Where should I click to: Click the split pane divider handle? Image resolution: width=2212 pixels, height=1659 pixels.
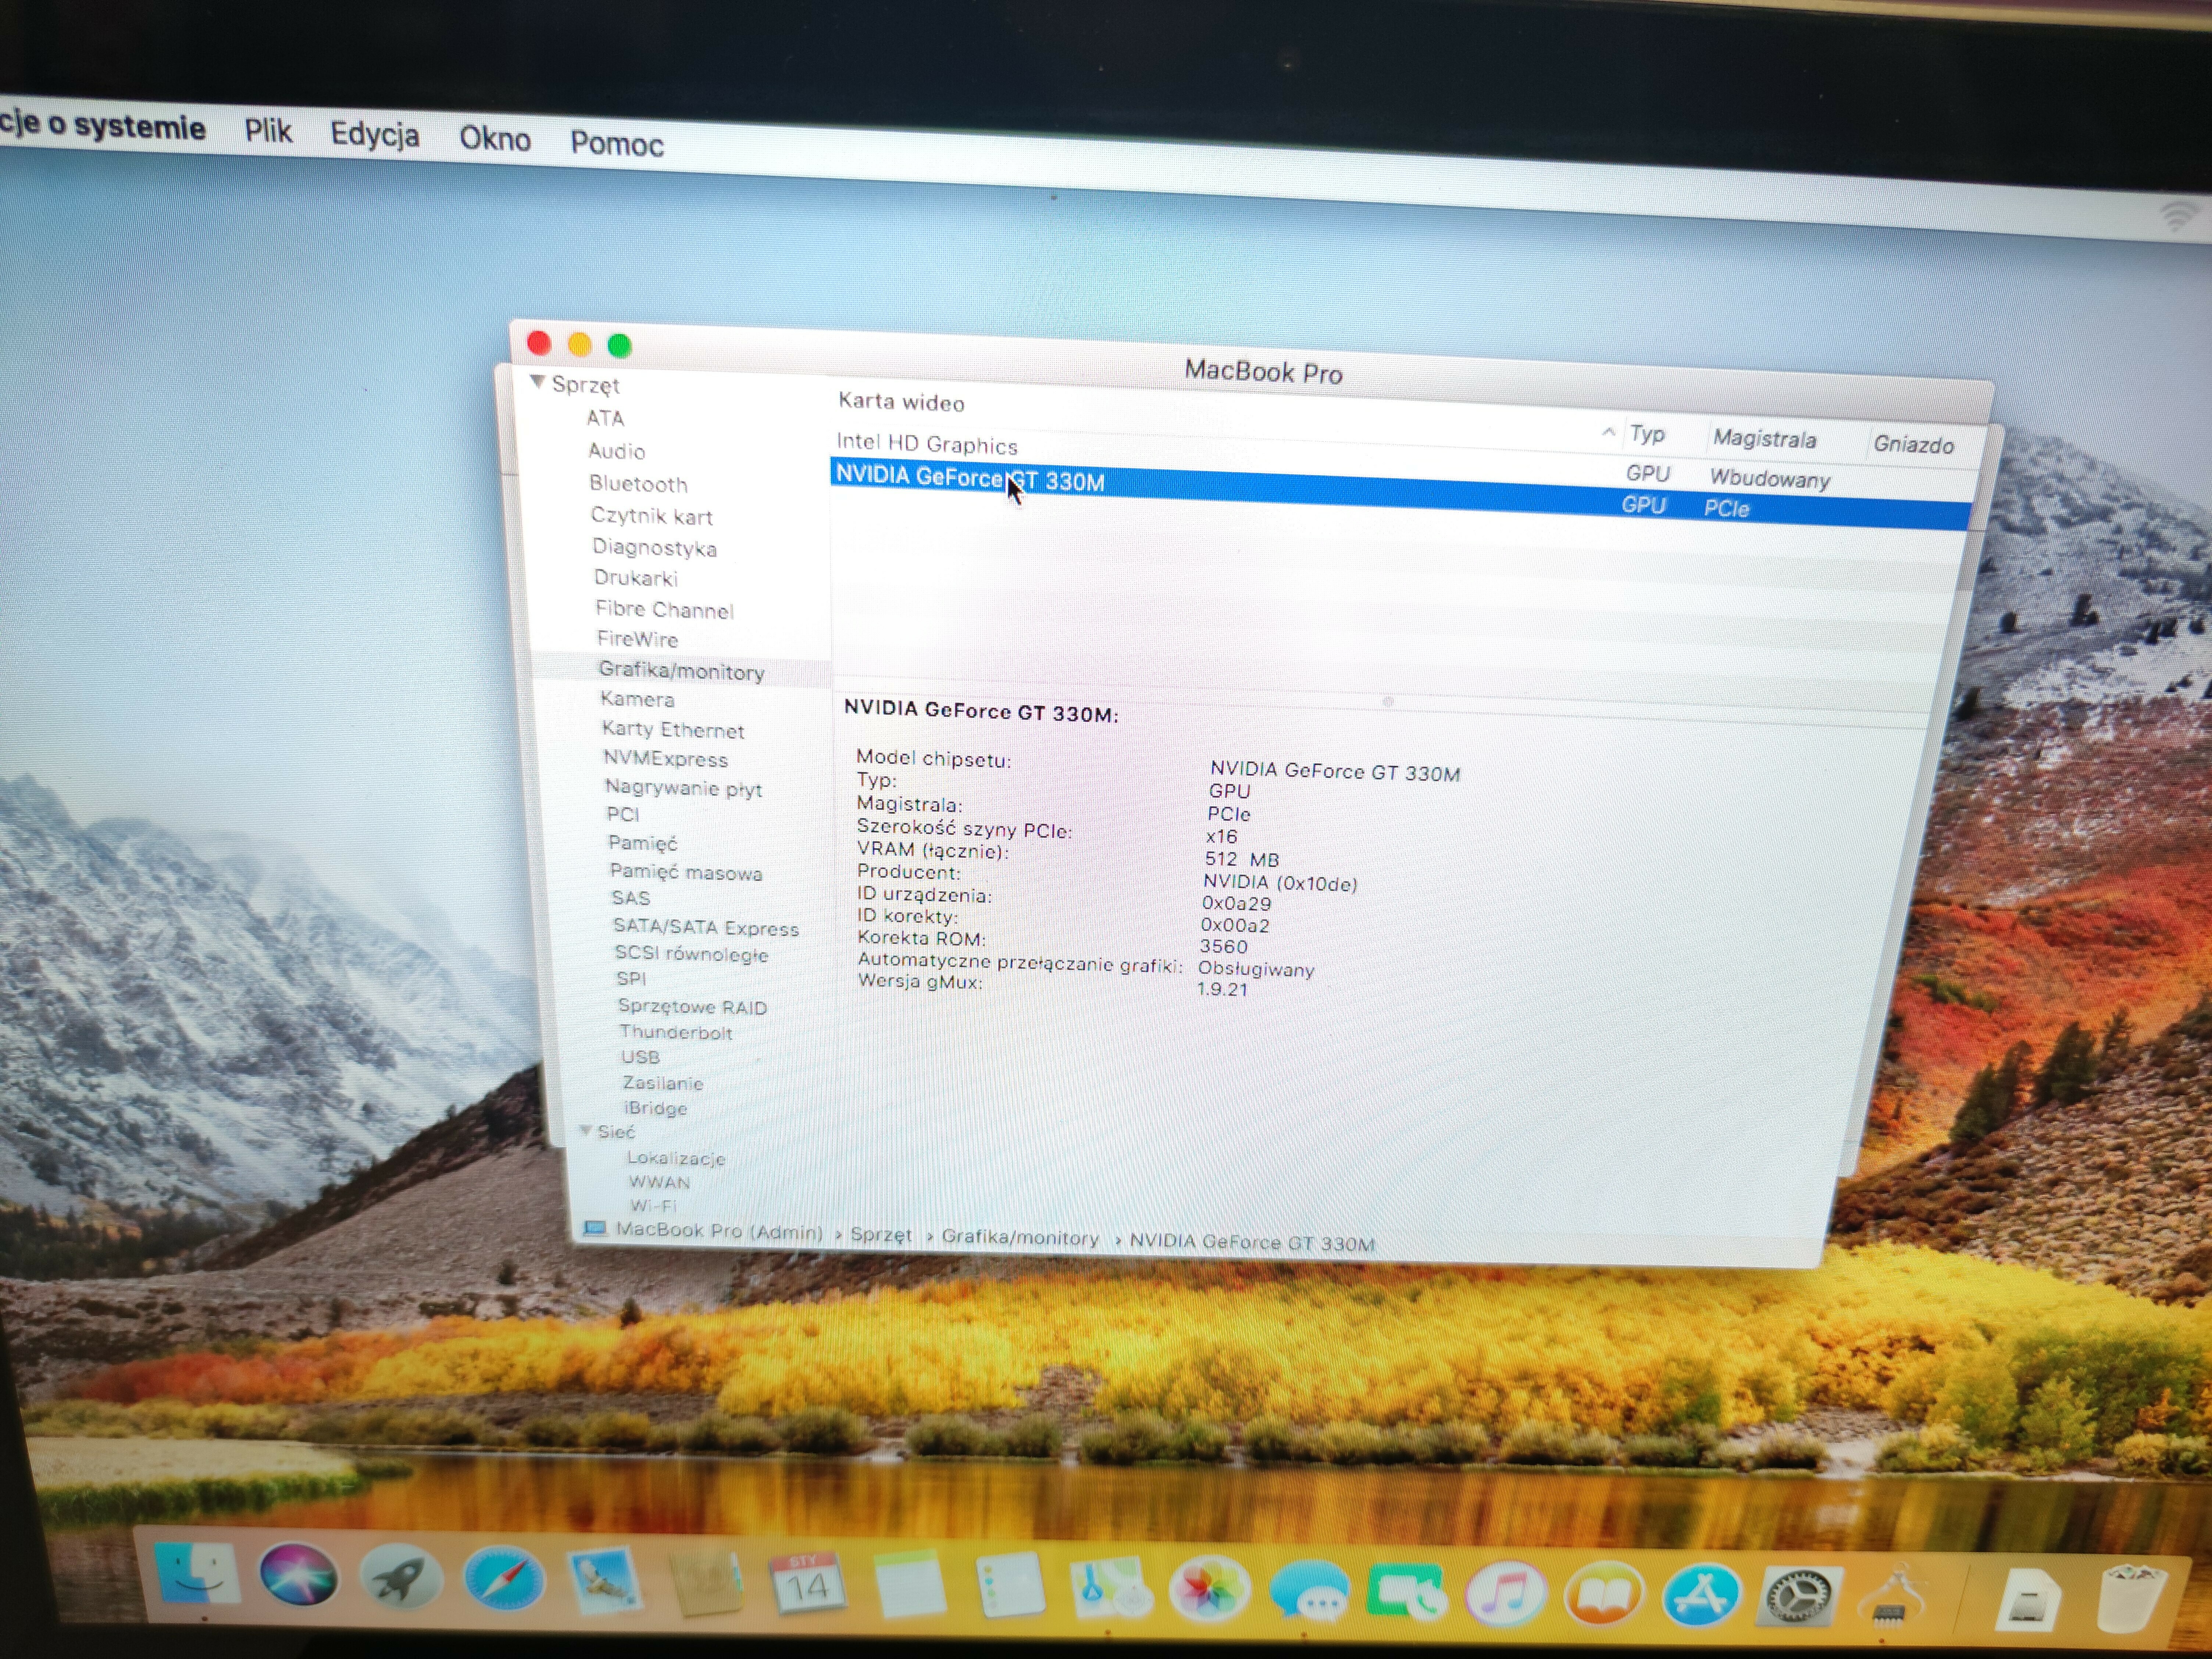tap(1388, 702)
